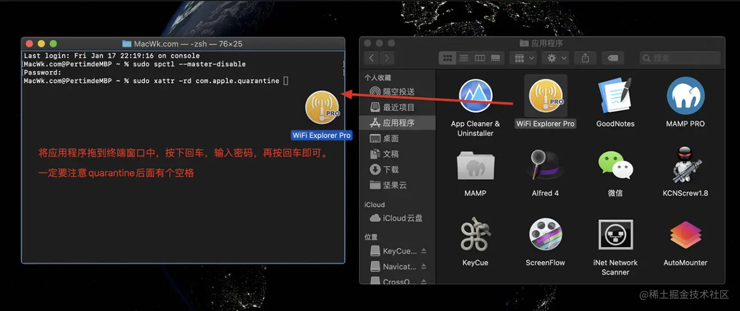
Task: Click the Alfred 4 name label
Action: tap(545, 193)
